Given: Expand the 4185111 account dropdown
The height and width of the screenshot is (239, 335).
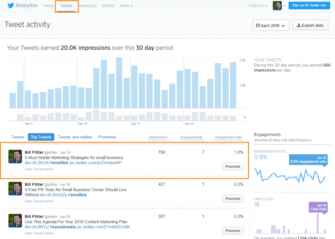Looking at the screenshot, I should pyautogui.click(x=257, y=6).
